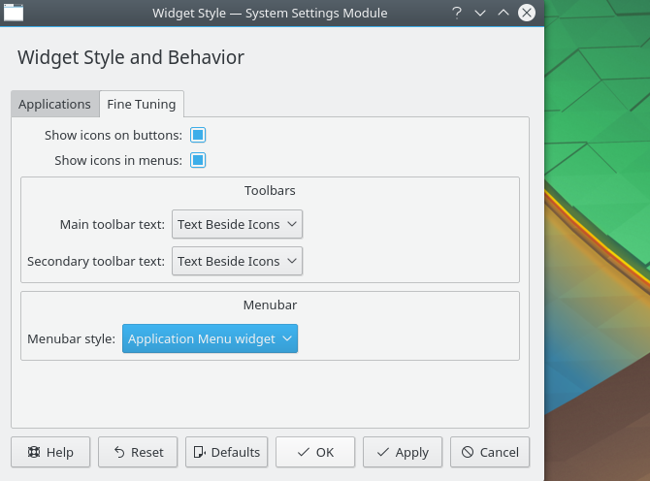Close the Widget Style window
This screenshot has width=650, height=481.
tap(527, 13)
